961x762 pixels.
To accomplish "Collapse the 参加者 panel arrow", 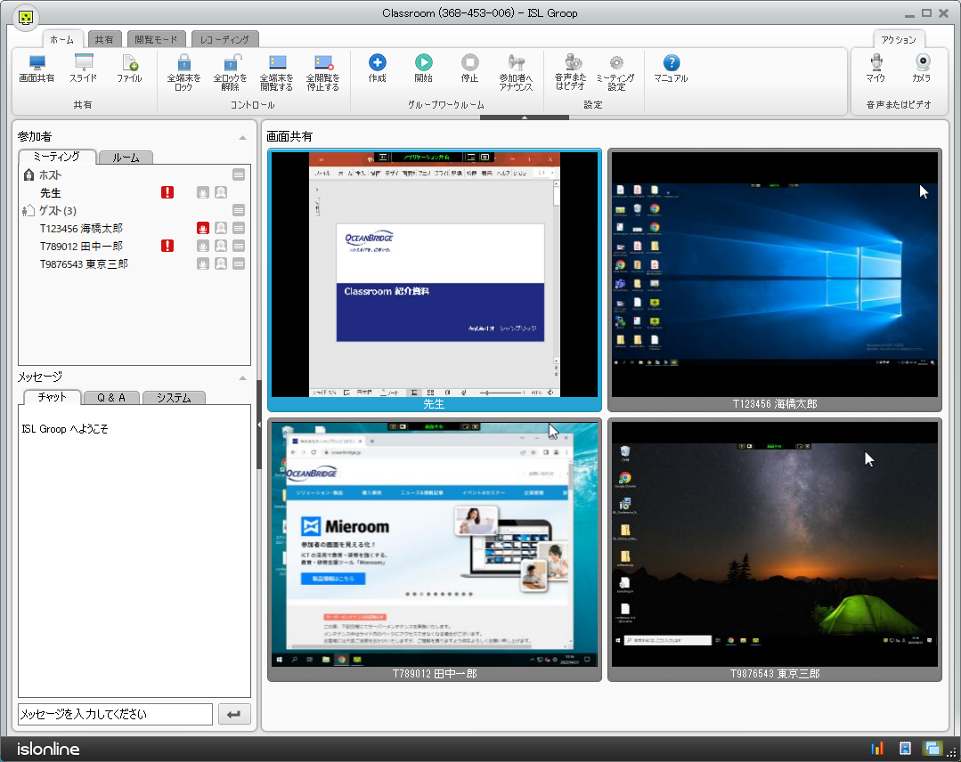I will (x=242, y=137).
